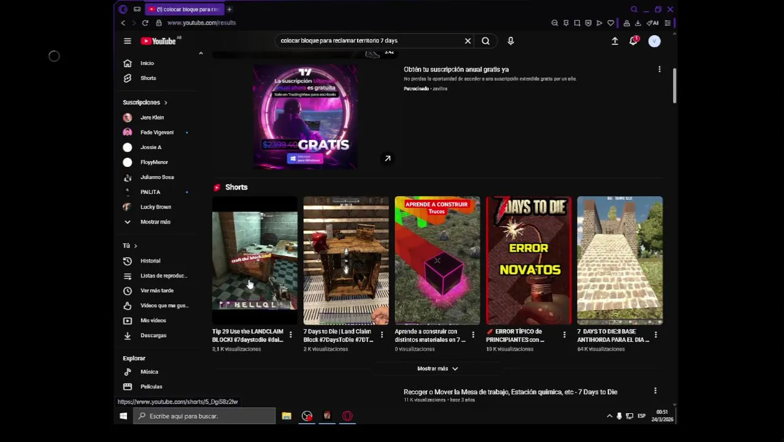Activate voice search microphone
The height and width of the screenshot is (442, 784).
[510, 41]
